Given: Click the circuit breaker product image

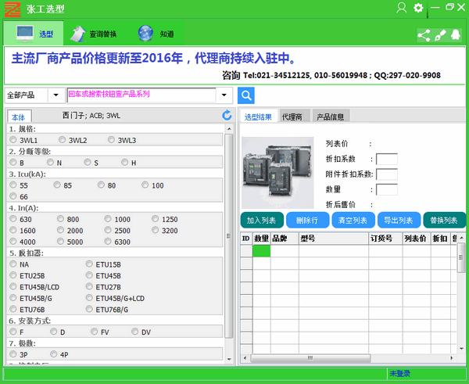Looking at the screenshot, I should point(277,173).
